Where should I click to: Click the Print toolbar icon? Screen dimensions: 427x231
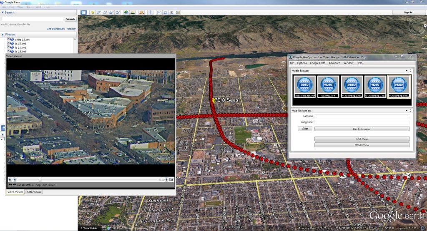click(x=166, y=12)
